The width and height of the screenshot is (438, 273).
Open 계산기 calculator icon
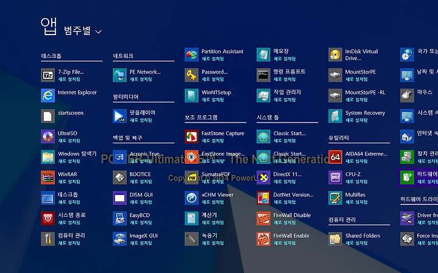(192, 218)
